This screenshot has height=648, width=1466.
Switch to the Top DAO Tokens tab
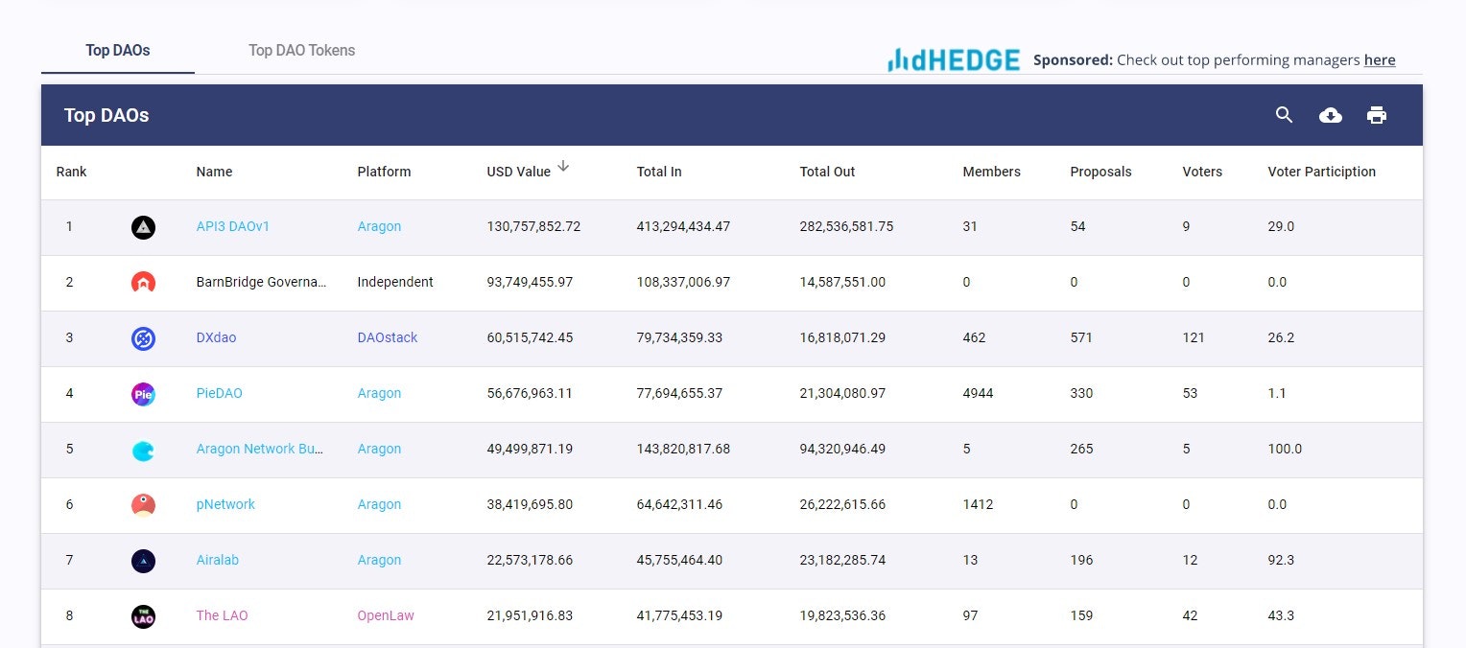(x=301, y=50)
